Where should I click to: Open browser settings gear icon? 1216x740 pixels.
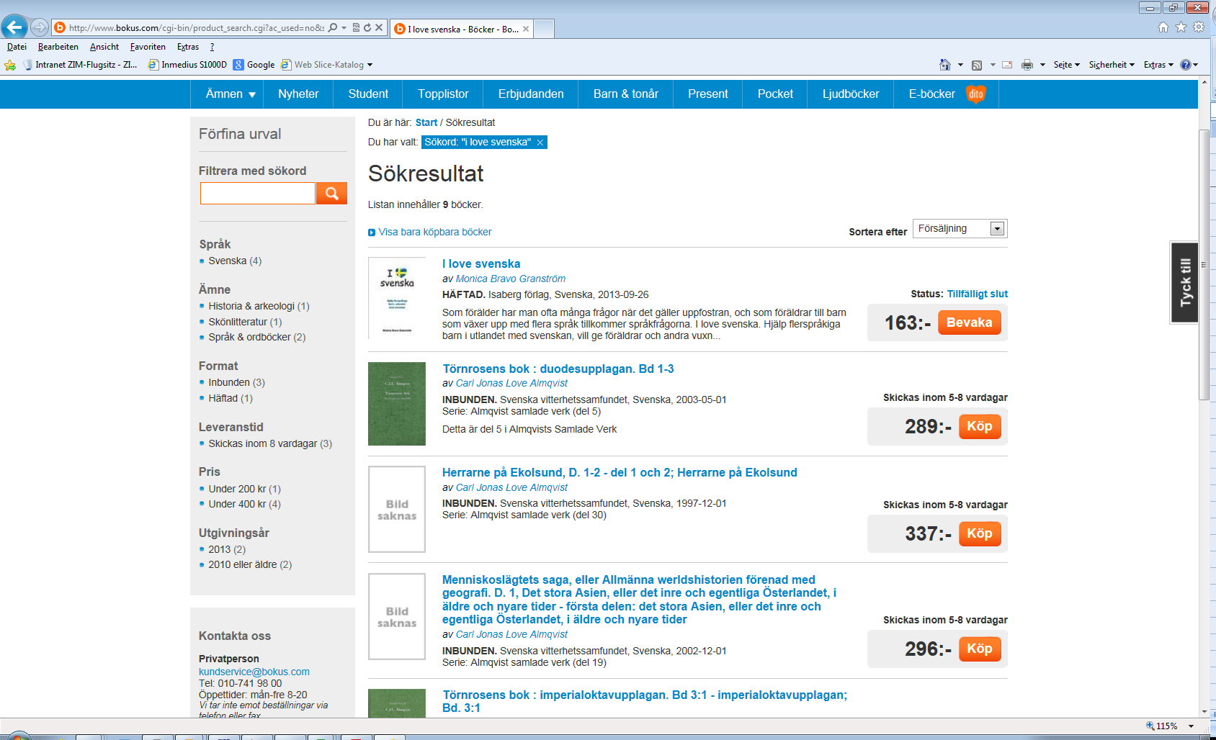pyautogui.click(x=1199, y=27)
